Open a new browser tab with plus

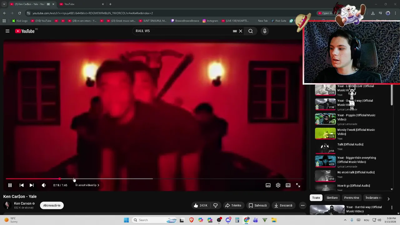tap(110, 4)
